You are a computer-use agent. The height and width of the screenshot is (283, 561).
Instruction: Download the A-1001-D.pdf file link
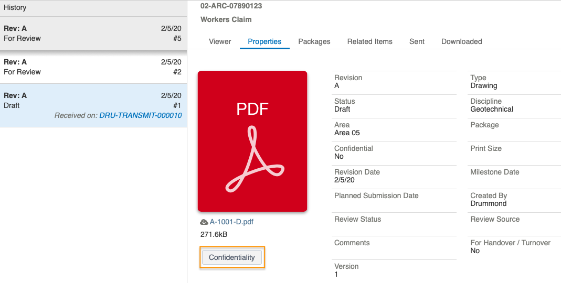[231, 222]
